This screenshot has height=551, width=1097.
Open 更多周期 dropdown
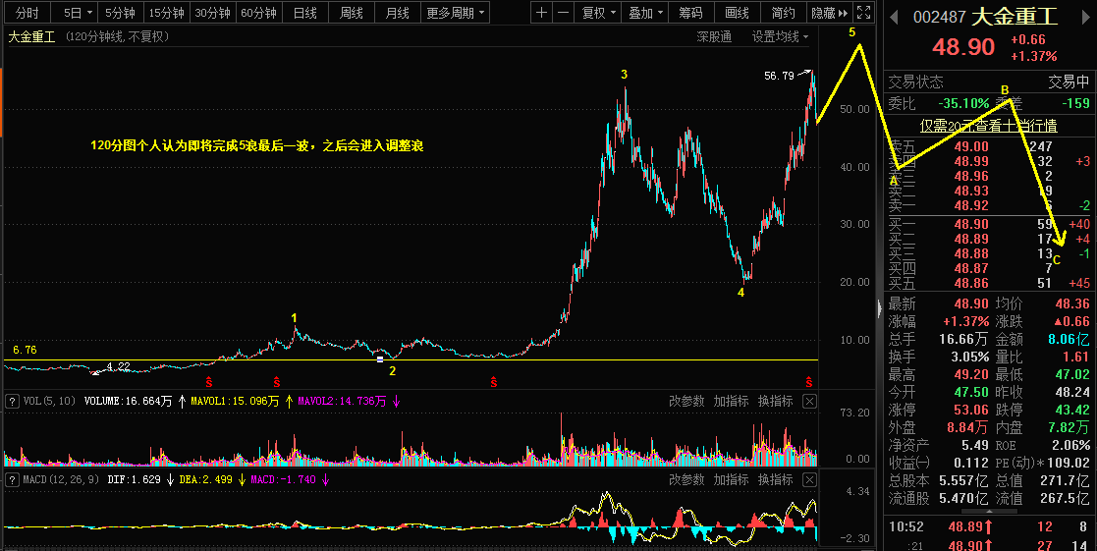pos(456,13)
